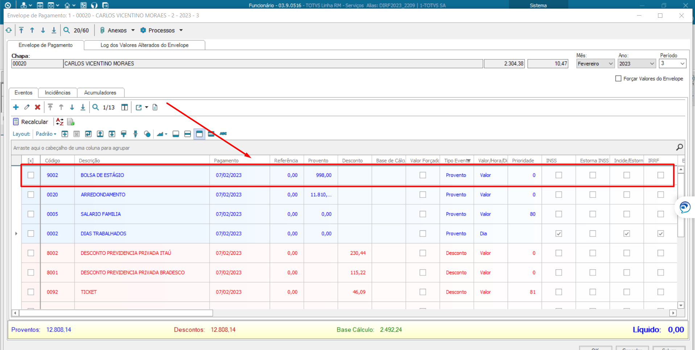The image size is (695, 350).
Task: Open the Período dropdown
Action: (x=682, y=64)
